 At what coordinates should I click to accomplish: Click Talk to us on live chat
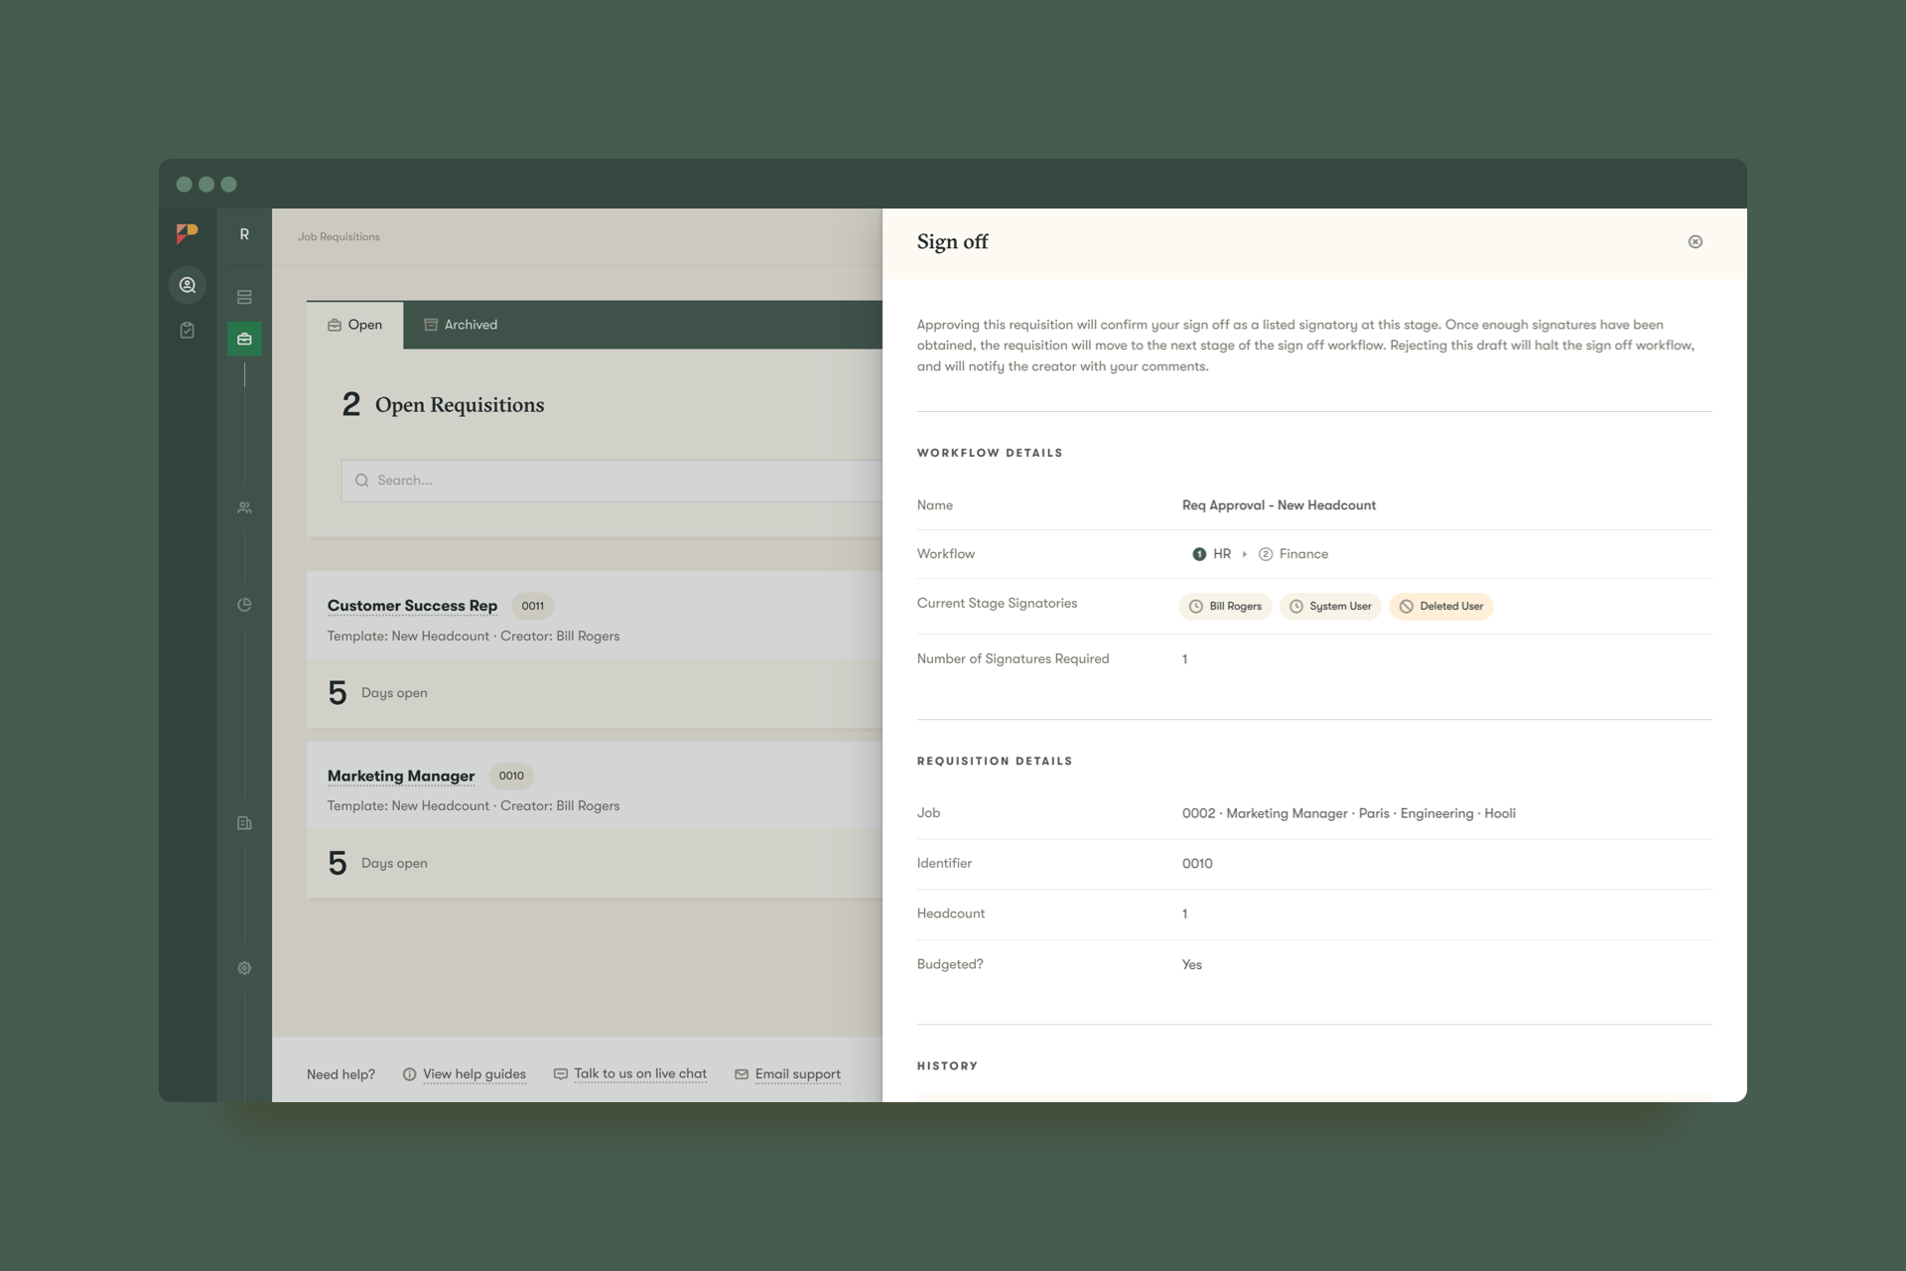click(x=639, y=1074)
